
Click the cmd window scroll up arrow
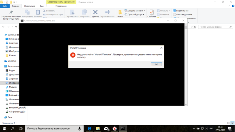[x=186, y=25]
